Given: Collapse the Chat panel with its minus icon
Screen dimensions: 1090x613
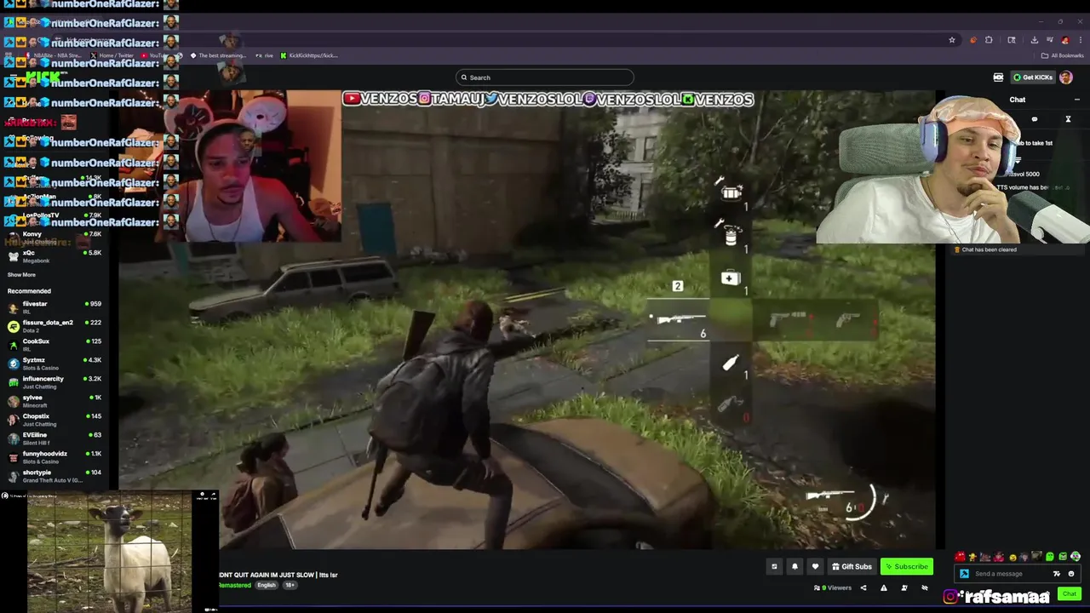Looking at the screenshot, I should click(1076, 100).
